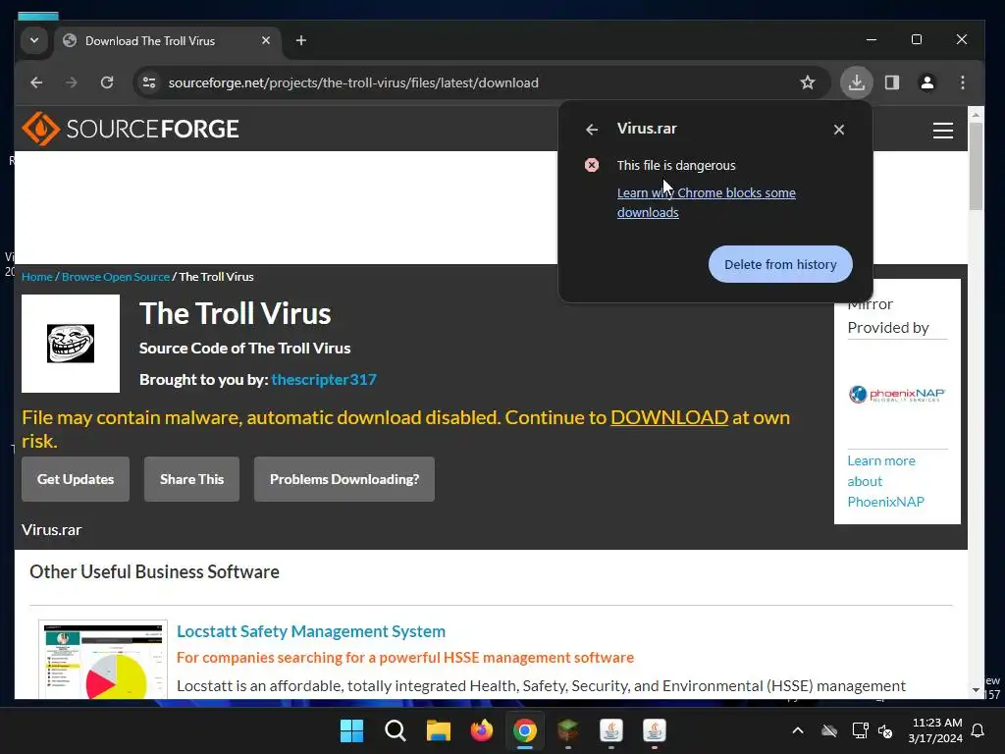Screen dimensions: 1005x754
Task: Open Learn more about PhoenixNAP link
Action: click(886, 481)
